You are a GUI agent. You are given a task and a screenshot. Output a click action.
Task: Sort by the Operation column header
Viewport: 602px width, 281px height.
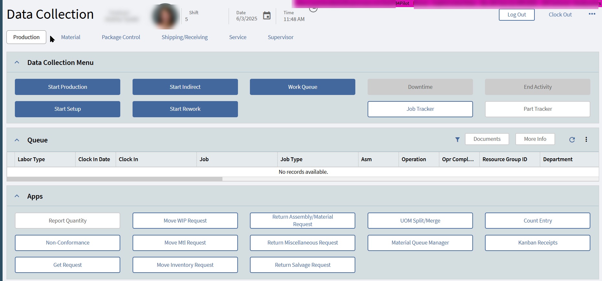pyautogui.click(x=419, y=159)
